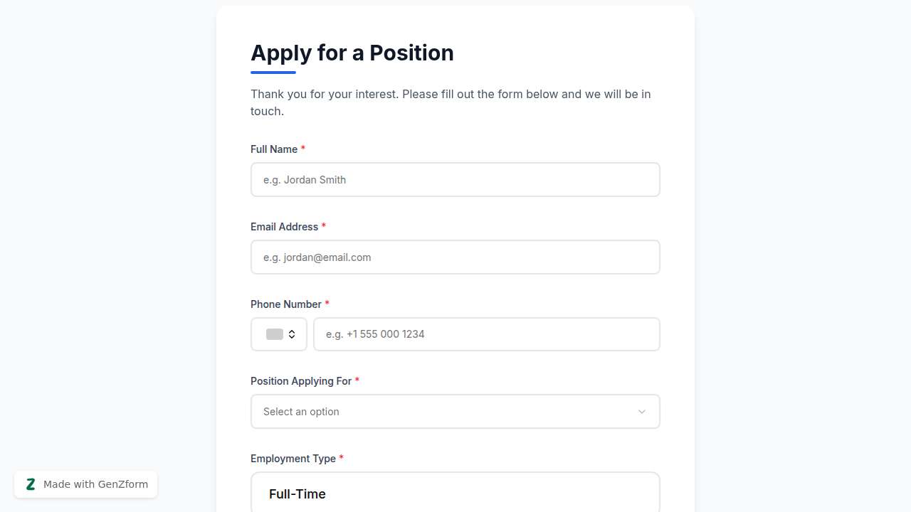The height and width of the screenshot is (512, 911).
Task: Click the Full Name label
Action: click(x=275, y=149)
